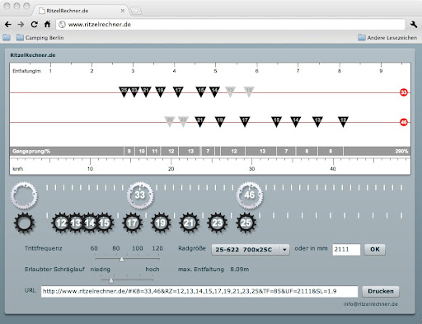Select the 33-tooth chainring icon

[x=140, y=195]
